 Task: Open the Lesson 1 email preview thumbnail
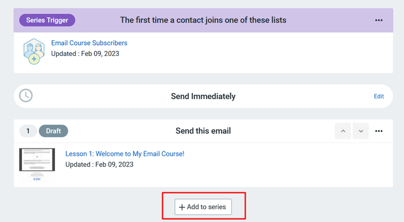click(37, 165)
